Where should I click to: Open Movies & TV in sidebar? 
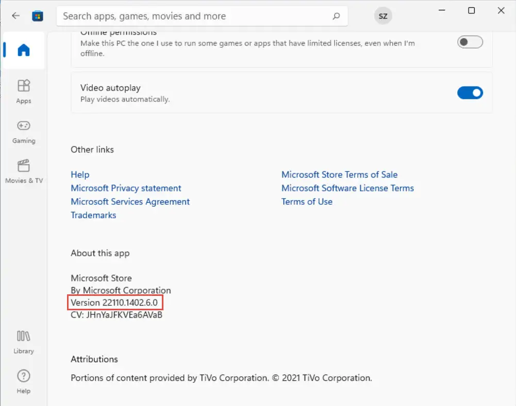(24, 171)
